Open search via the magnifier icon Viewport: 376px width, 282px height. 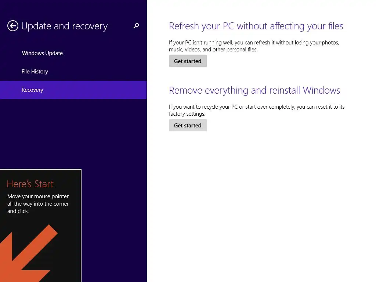click(136, 26)
